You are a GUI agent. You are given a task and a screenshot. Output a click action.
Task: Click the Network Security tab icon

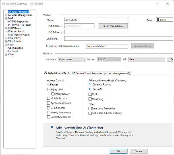45,73
